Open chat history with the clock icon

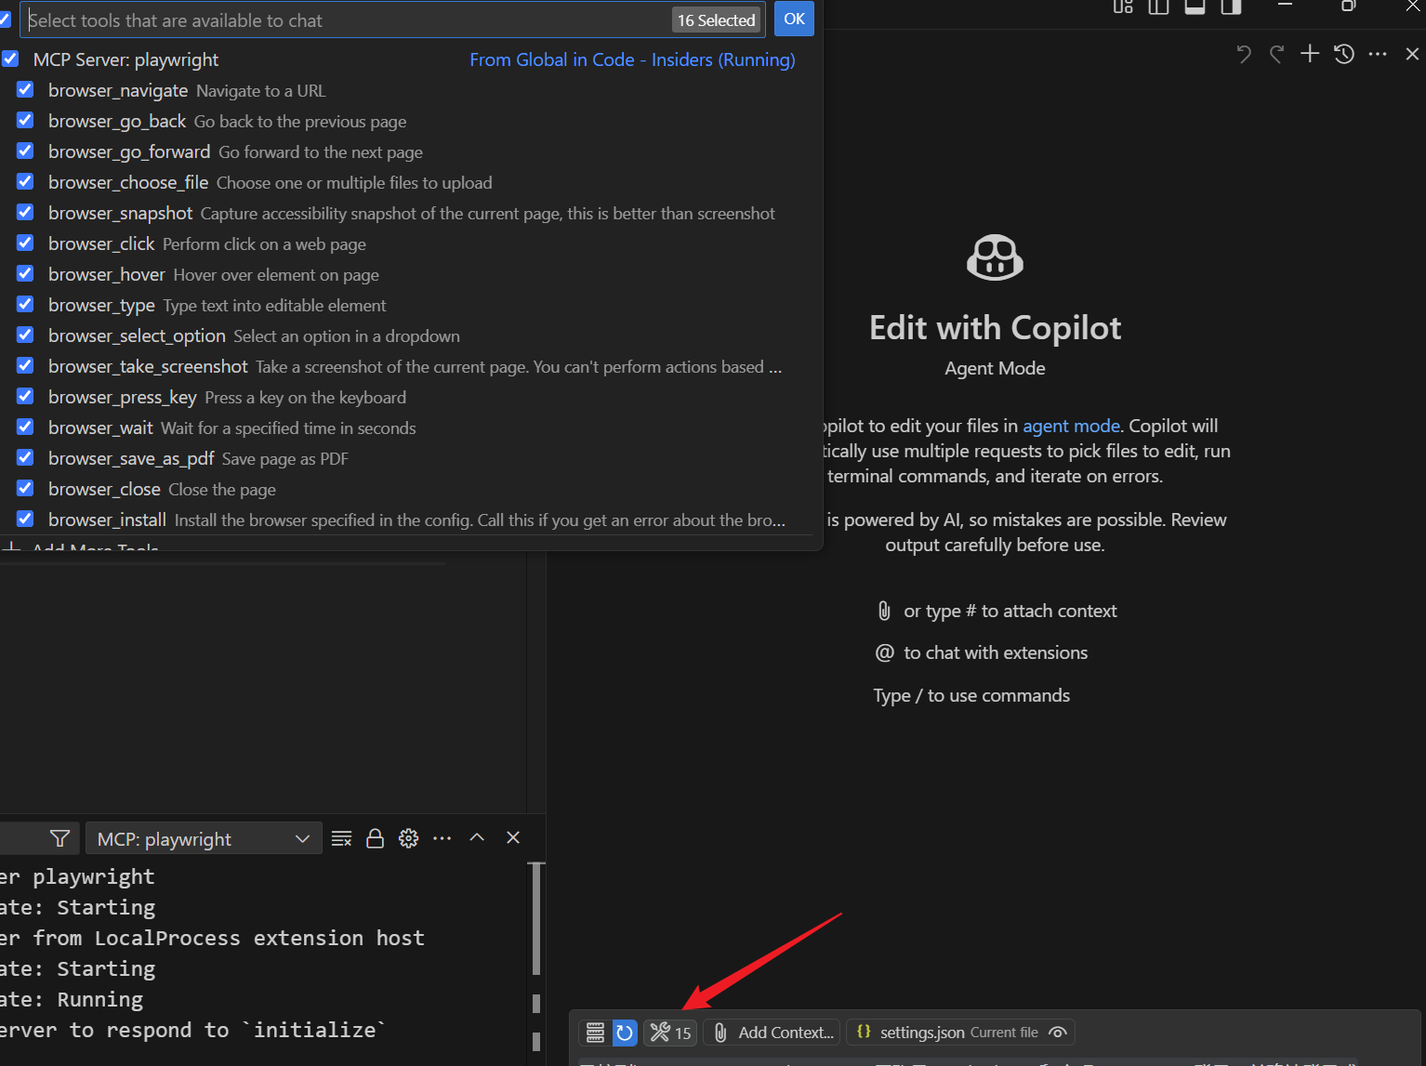(x=1344, y=54)
